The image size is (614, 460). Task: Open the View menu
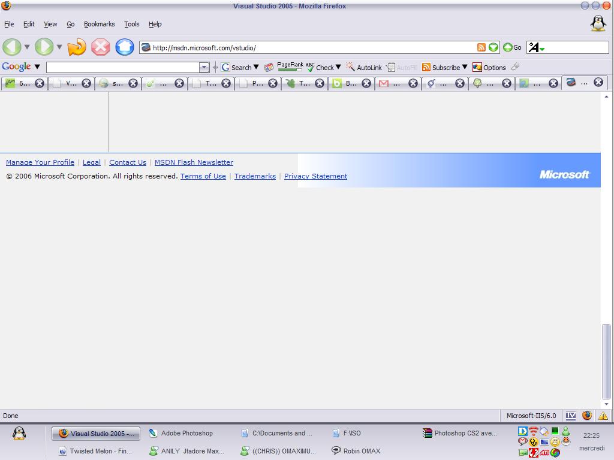coord(50,24)
